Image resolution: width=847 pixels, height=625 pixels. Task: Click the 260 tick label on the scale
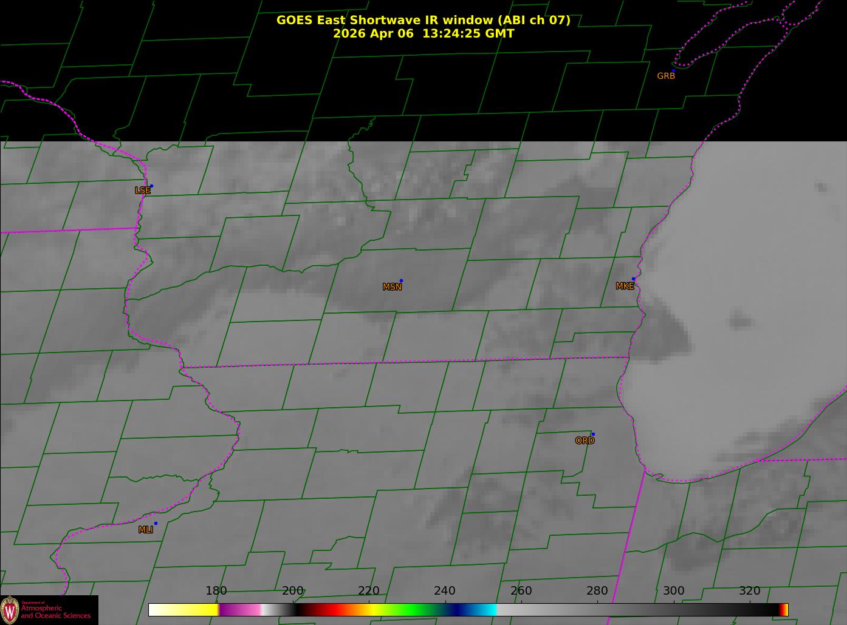[521, 591]
